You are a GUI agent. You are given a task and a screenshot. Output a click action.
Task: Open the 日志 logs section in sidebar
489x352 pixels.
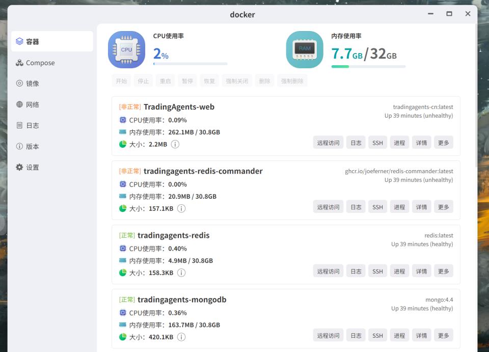(x=52, y=125)
